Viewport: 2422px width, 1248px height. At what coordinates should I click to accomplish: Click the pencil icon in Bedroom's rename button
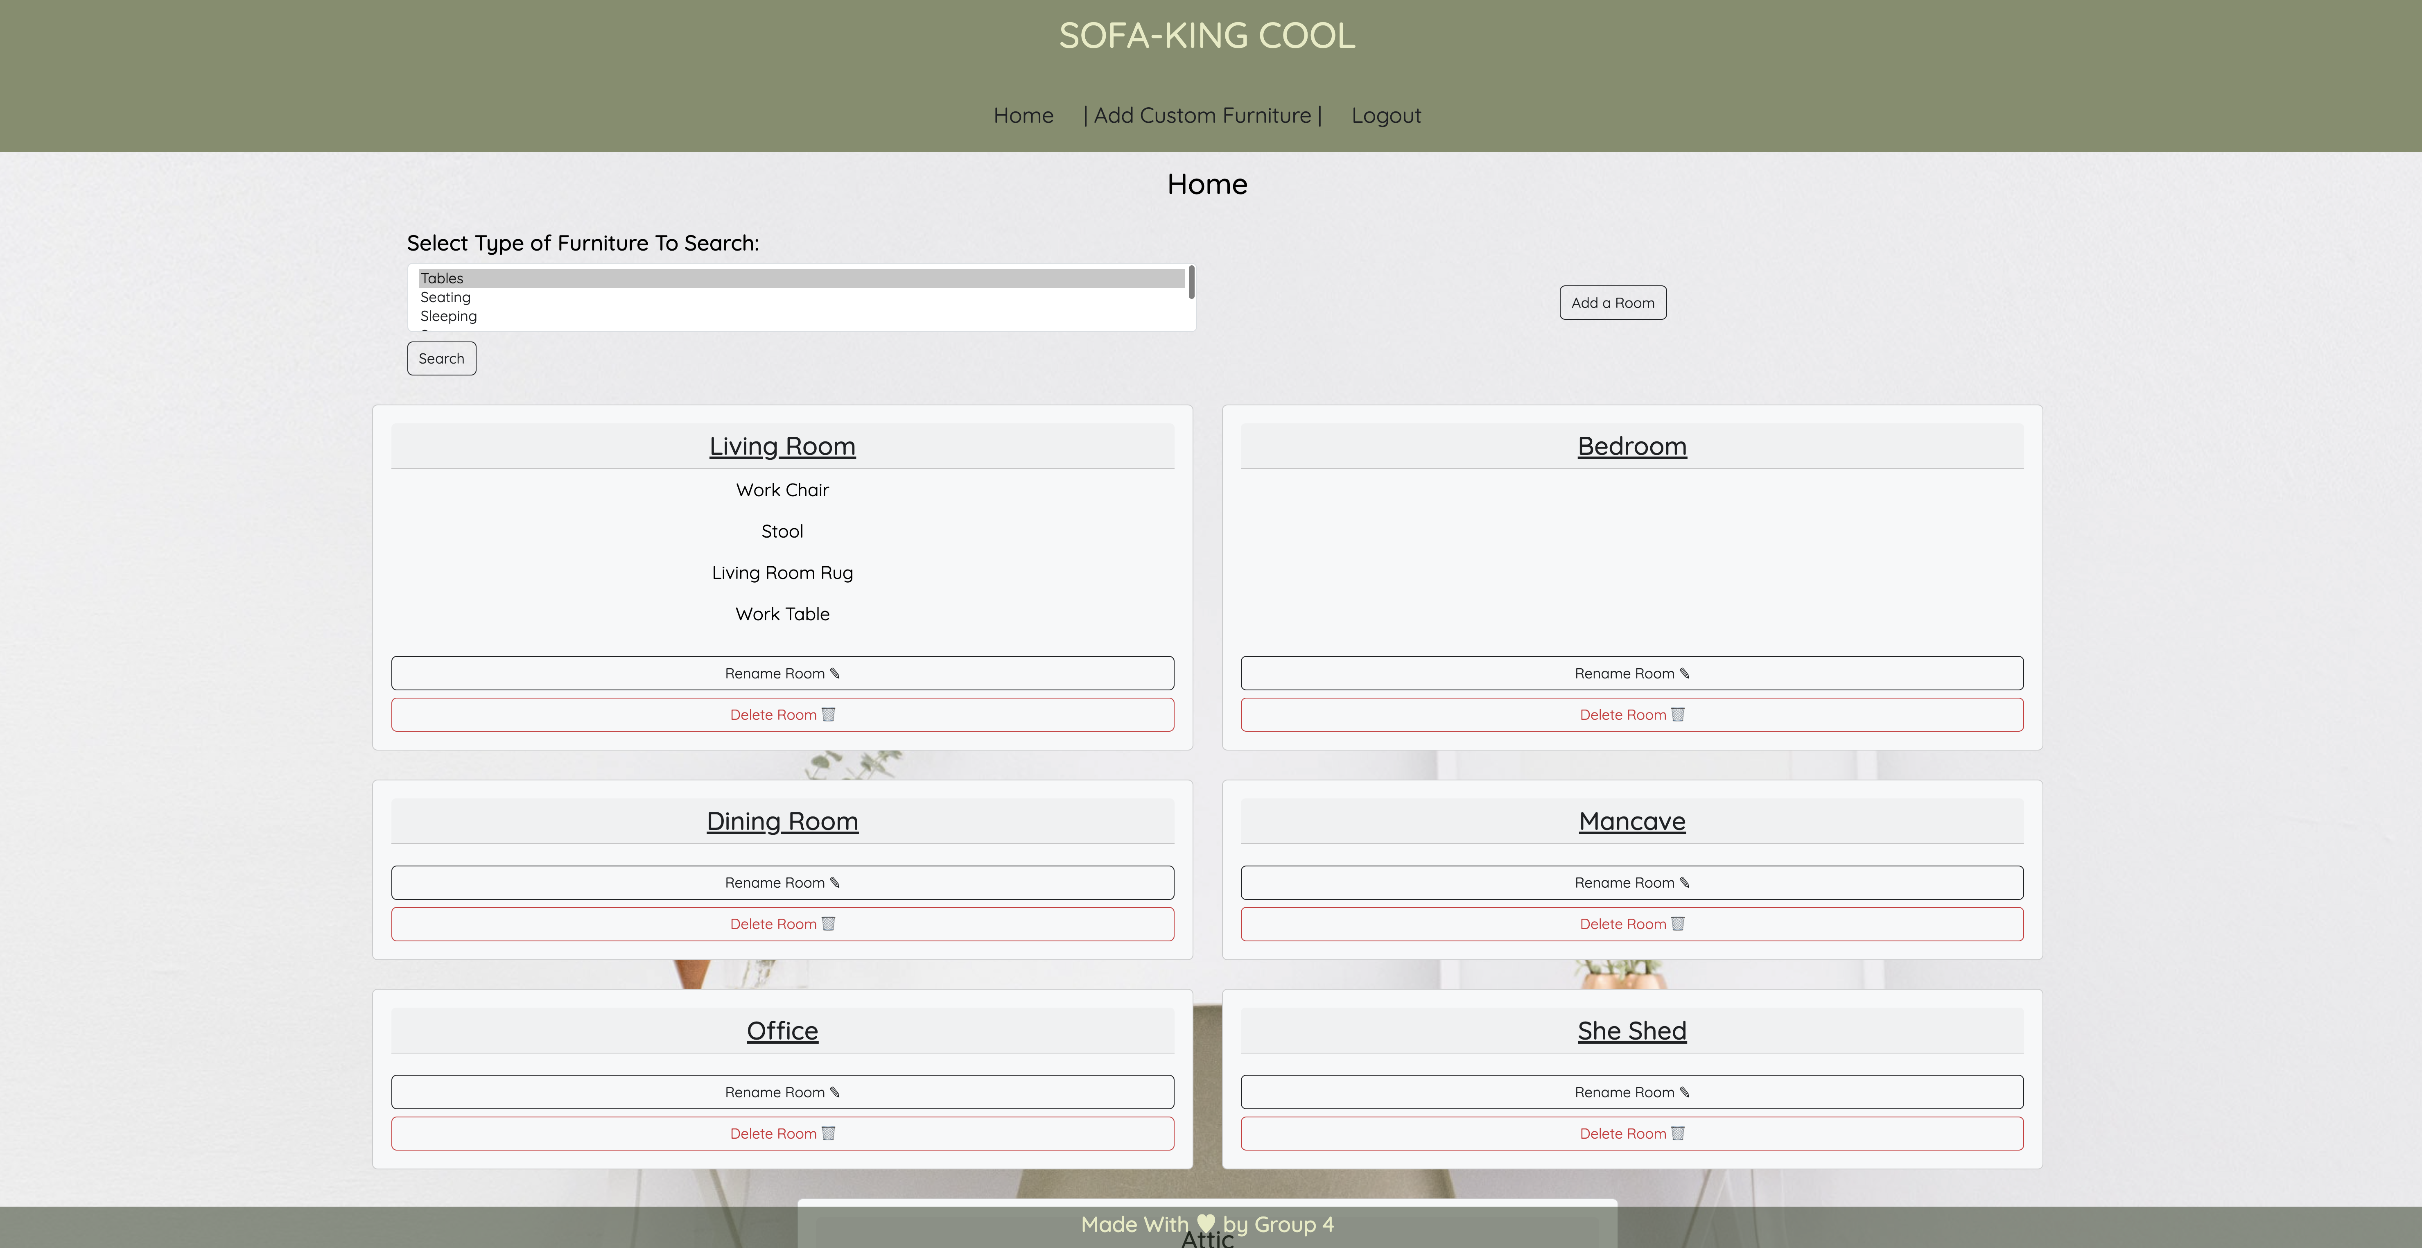1685,674
